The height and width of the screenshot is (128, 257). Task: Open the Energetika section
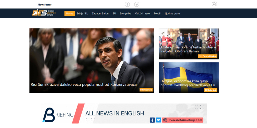125,13
